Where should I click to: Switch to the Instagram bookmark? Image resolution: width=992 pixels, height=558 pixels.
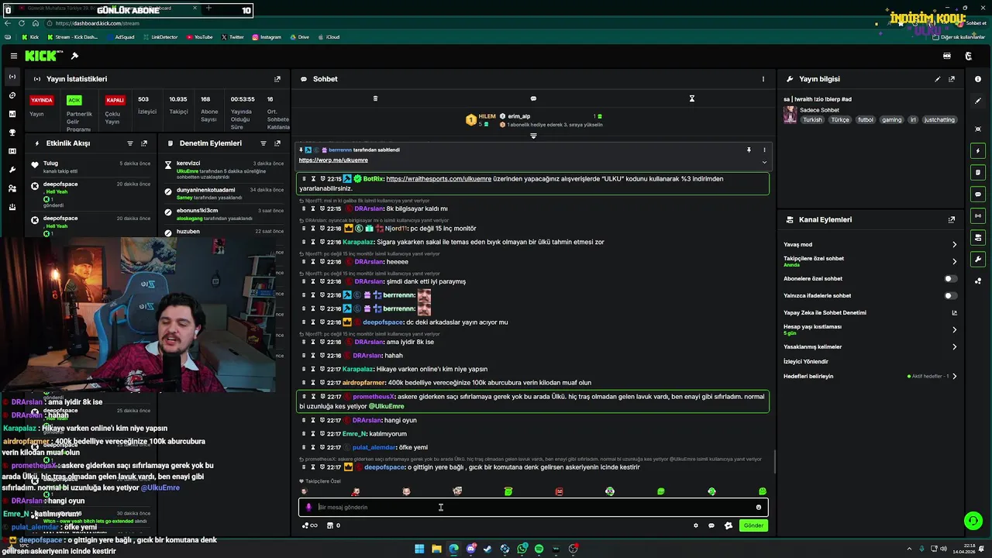266,37
